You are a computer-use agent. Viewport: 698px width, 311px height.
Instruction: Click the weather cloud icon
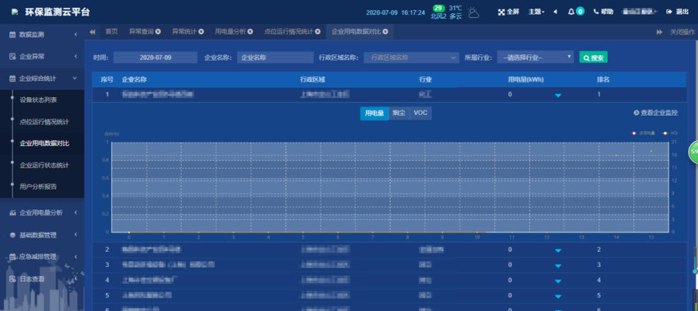[474, 12]
